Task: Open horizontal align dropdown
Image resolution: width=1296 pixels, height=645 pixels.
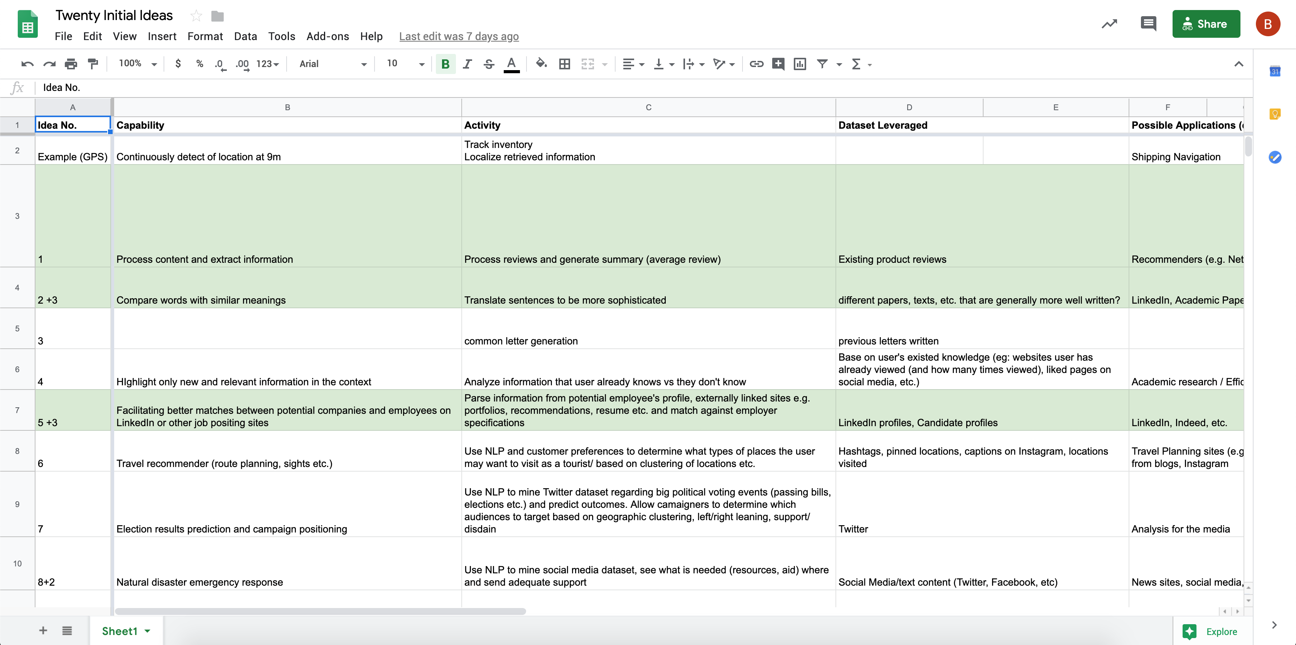Action: [x=633, y=64]
